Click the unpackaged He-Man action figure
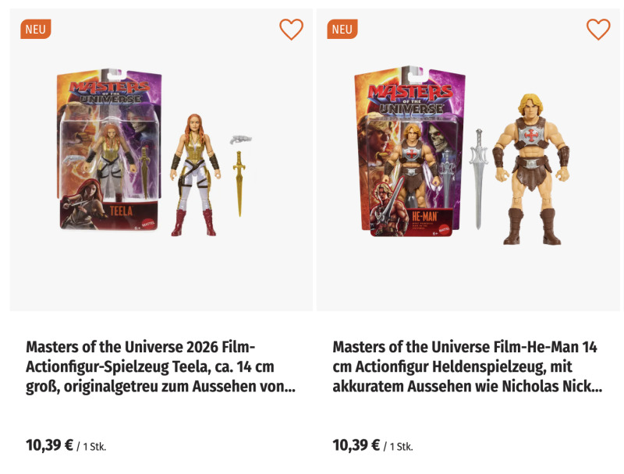 pyautogui.click(x=532, y=168)
